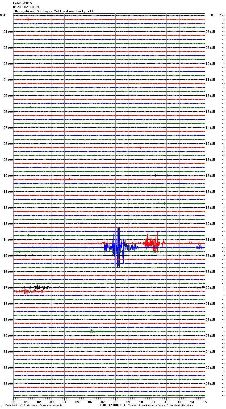Click the 15:15 UTC time label

tap(210, 144)
